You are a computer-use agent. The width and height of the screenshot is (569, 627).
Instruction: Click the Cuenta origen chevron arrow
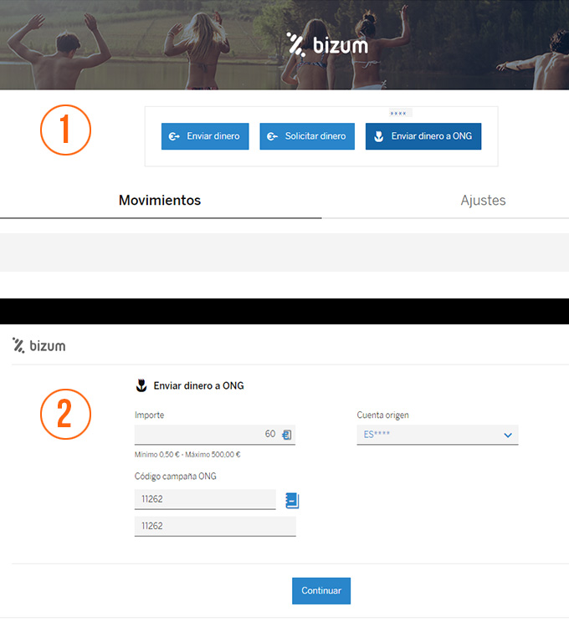tap(508, 435)
